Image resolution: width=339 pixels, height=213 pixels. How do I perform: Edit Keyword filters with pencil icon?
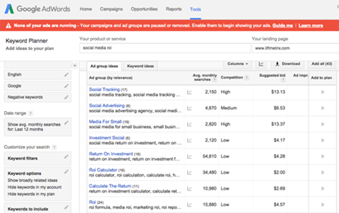pos(66,157)
